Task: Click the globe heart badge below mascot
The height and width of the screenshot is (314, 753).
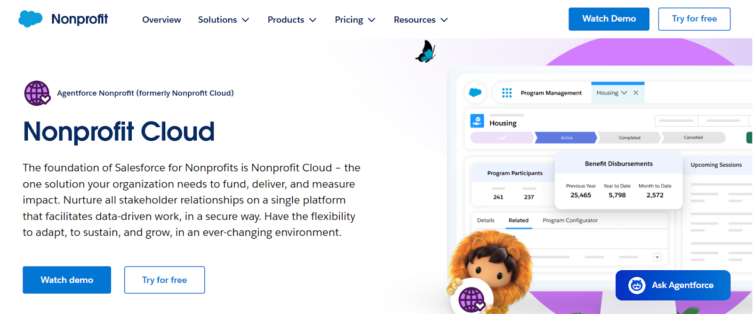Action: point(472,299)
